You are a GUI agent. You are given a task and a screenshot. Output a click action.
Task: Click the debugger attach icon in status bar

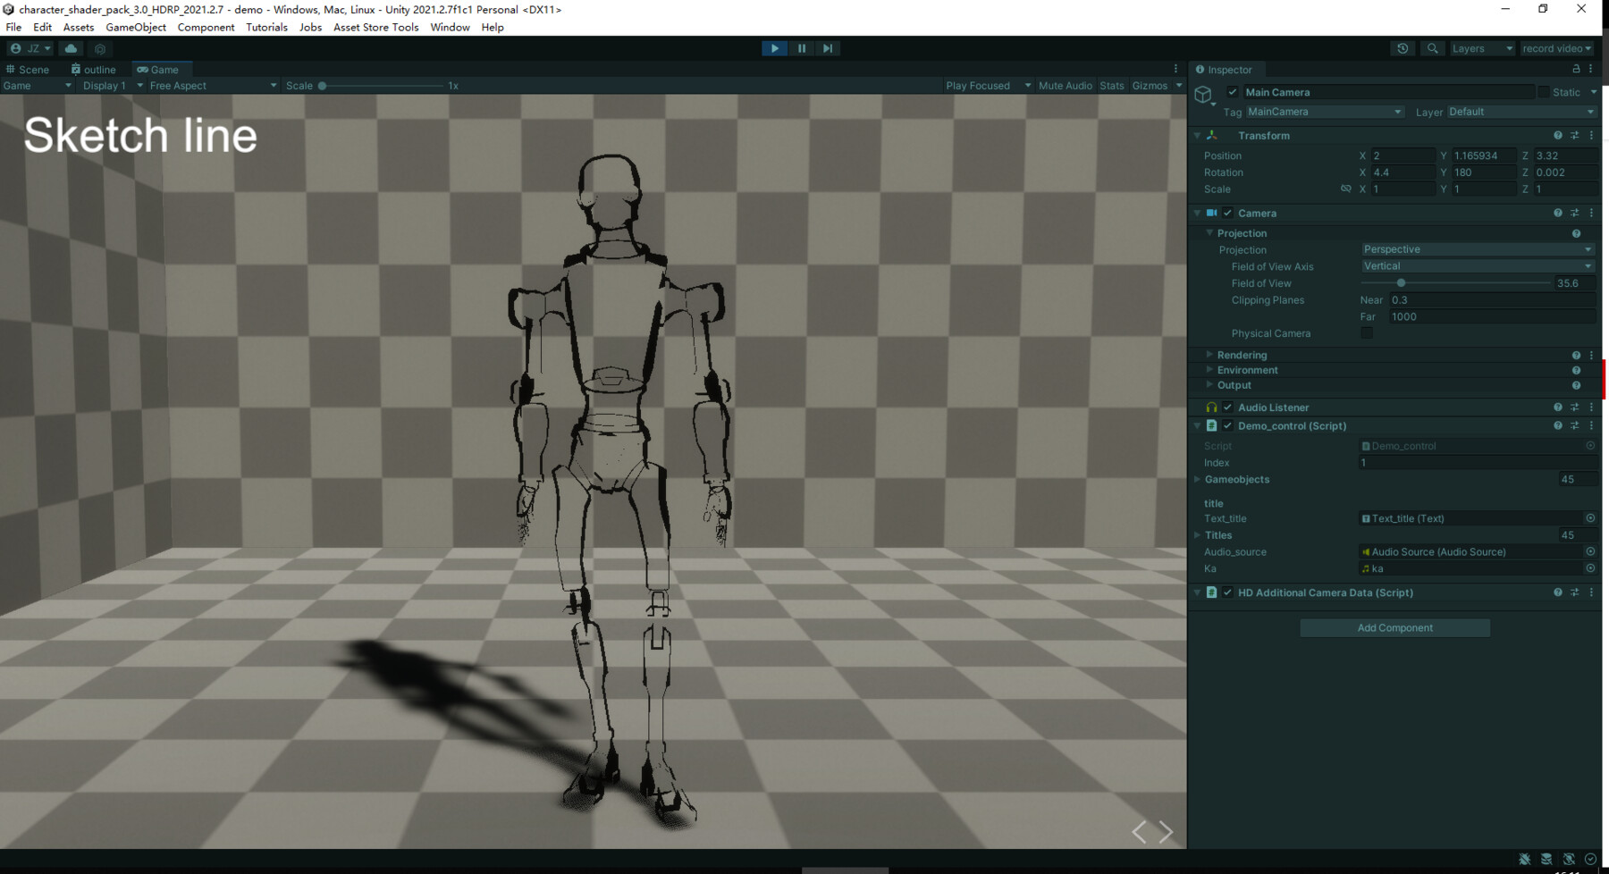[x=1523, y=859]
